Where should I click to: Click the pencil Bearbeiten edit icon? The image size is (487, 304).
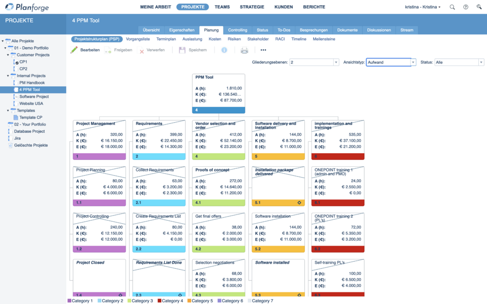tap(74, 50)
